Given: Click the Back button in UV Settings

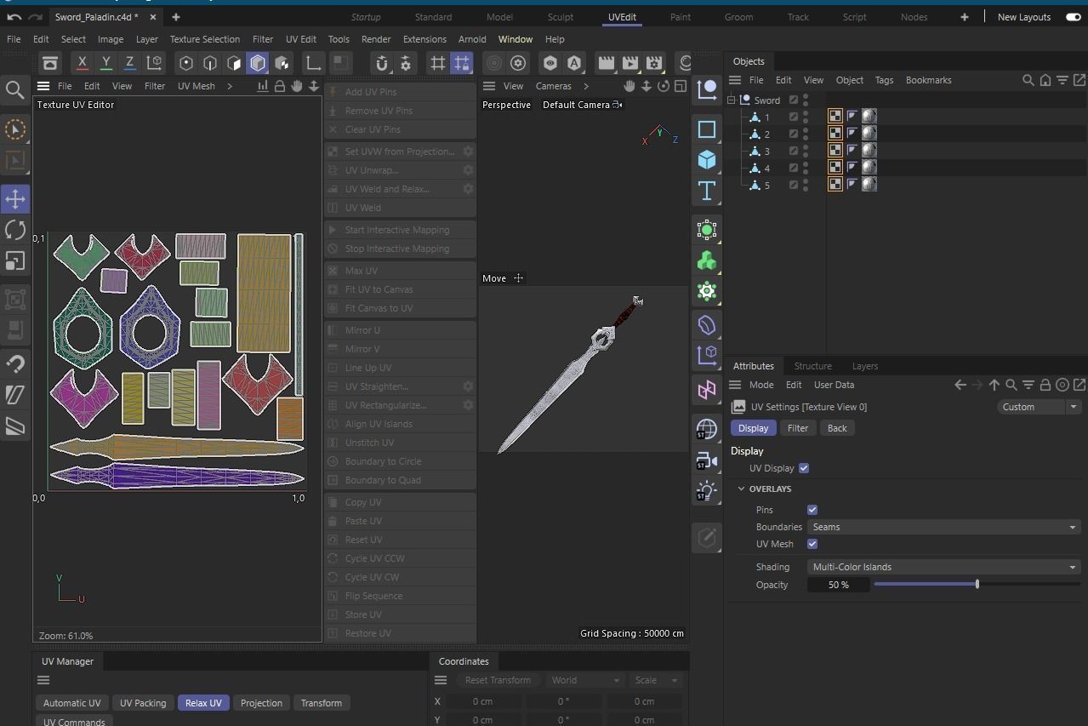Looking at the screenshot, I should (x=837, y=428).
